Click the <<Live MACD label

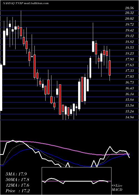click(x=117, y=187)
